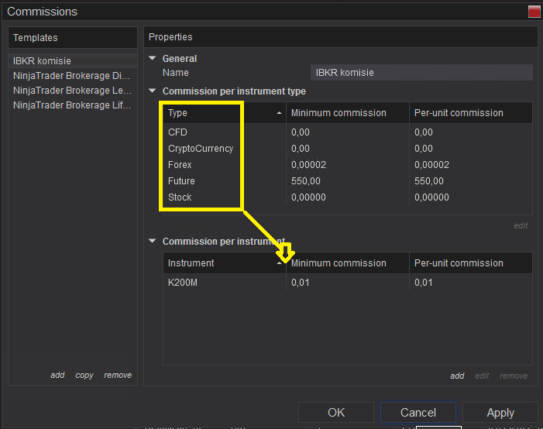Select the Stock row
Viewport: 543px width, 429px height.
pyautogui.click(x=348, y=197)
